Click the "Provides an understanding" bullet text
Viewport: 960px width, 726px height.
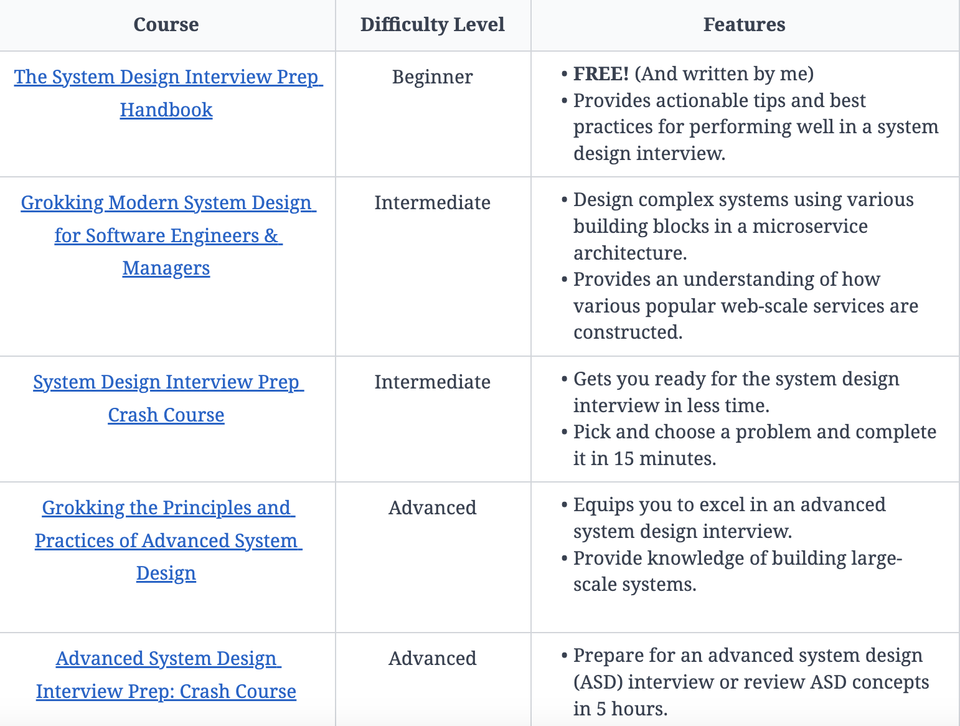pos(726,280)
